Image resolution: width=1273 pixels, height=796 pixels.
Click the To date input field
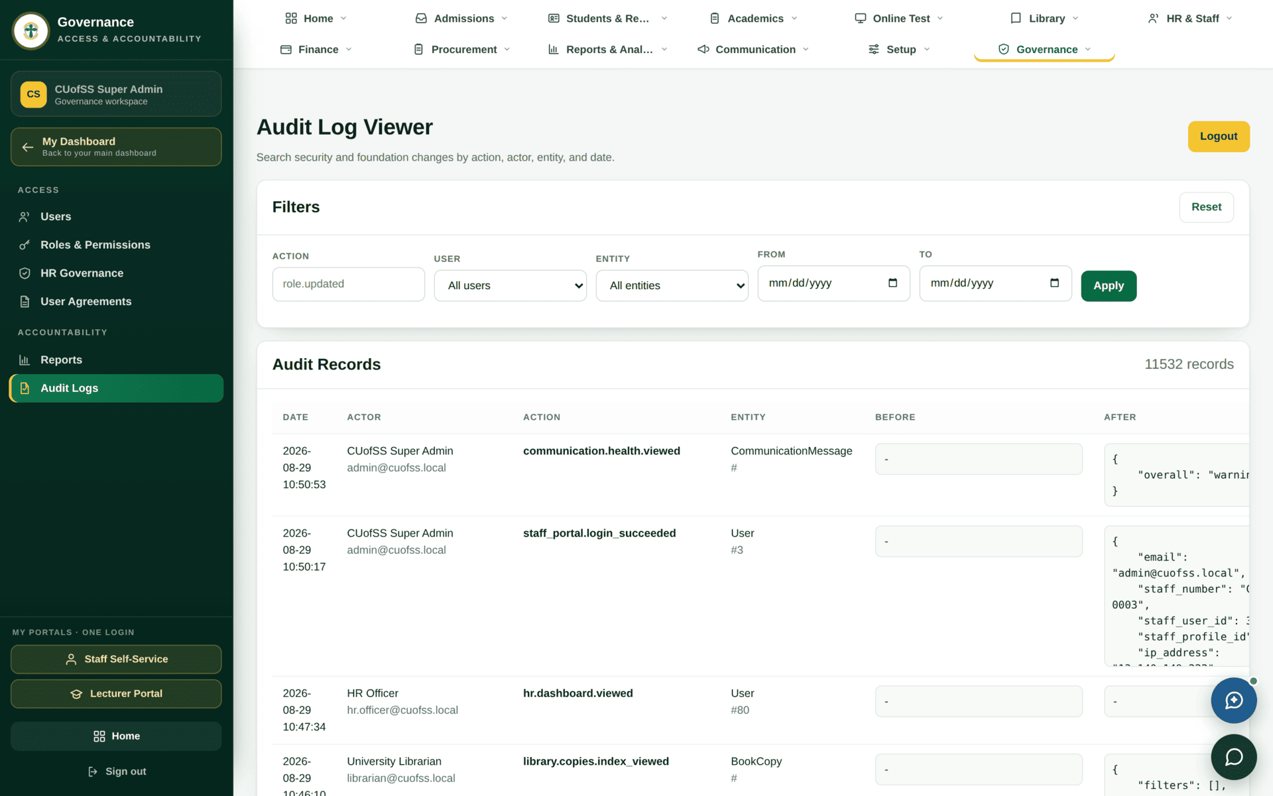[x=995, y=283]
